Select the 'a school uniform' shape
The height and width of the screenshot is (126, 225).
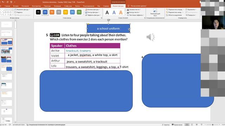click(108, 28)
